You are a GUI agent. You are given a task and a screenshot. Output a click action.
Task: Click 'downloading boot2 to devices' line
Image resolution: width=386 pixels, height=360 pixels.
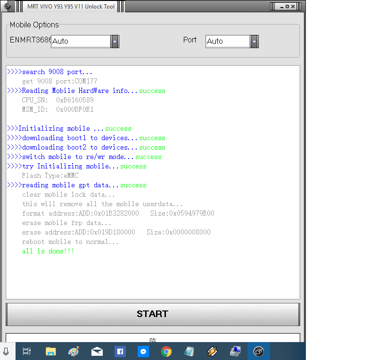pos(86,147)
